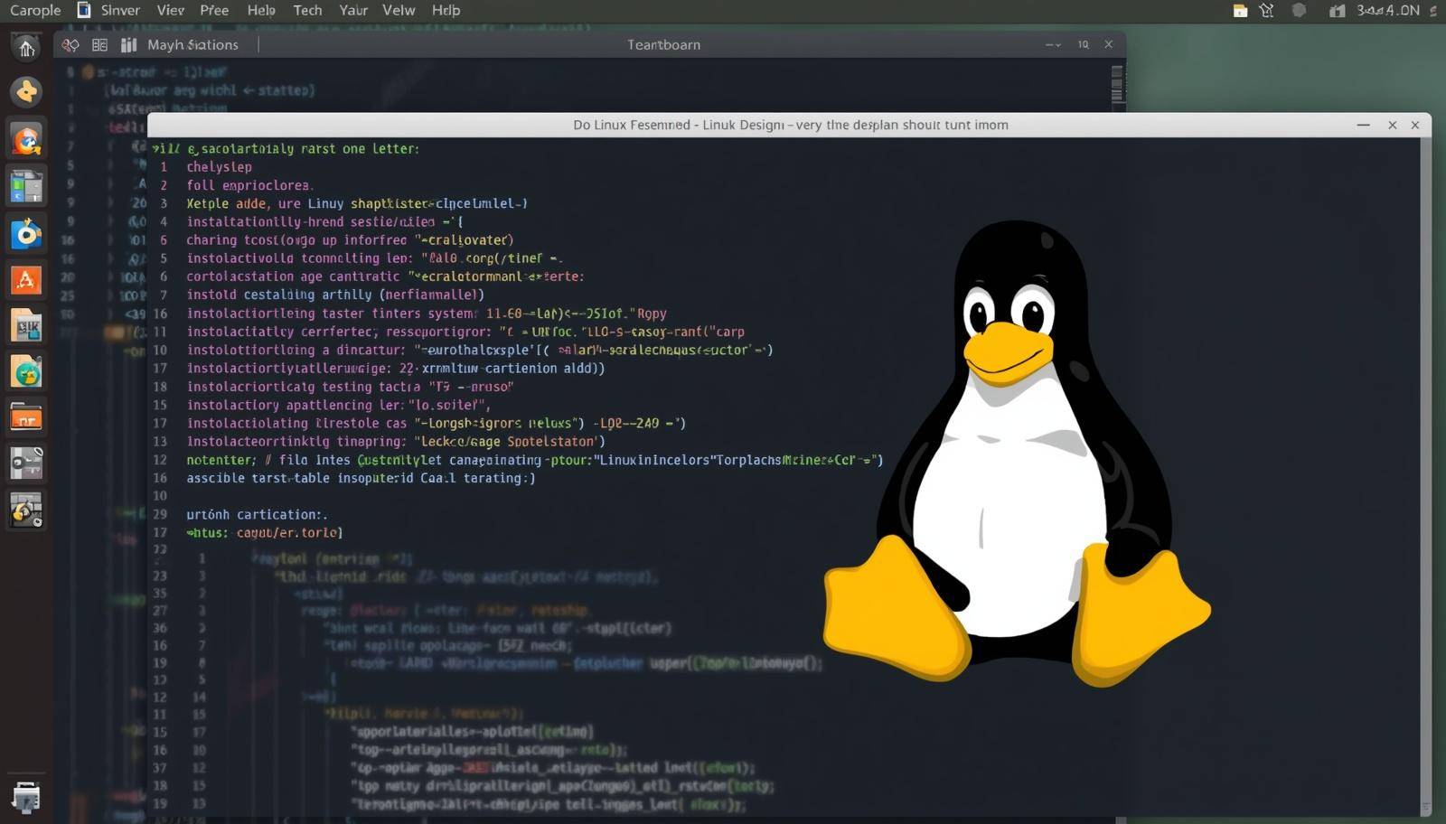This screenshot has height=824, width=1446.
Task: Click the line 'asscible tarst table insoputerid'
Action: tap(361, 478)
